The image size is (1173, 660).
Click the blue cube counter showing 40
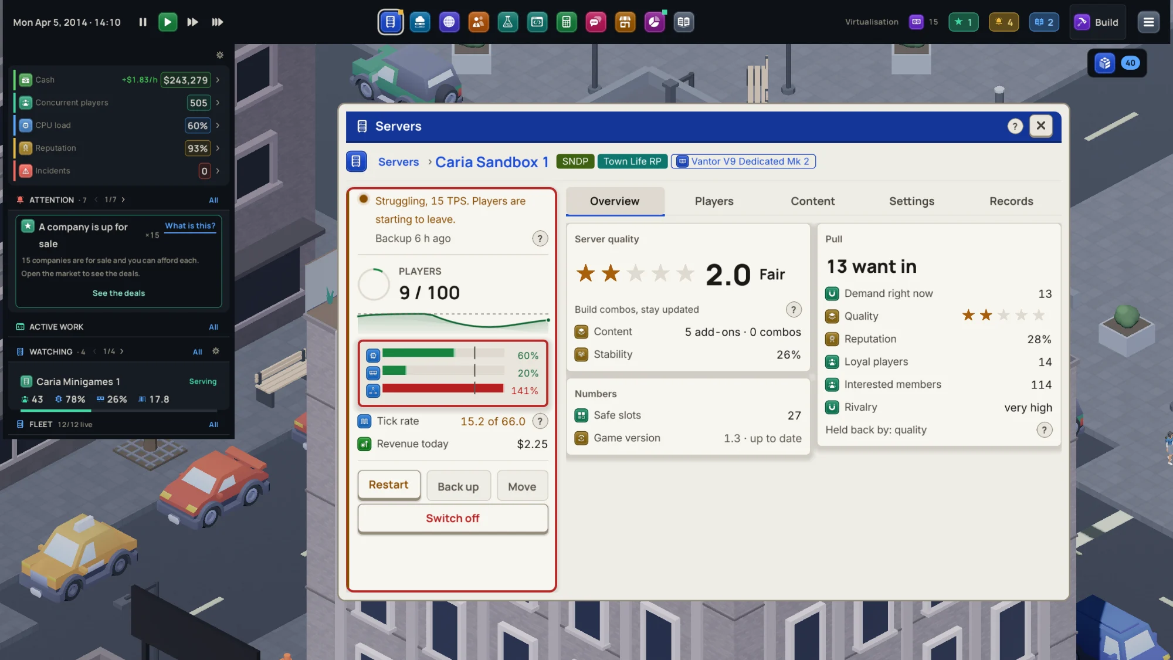pyautogui.click(x=1117, y=63)
